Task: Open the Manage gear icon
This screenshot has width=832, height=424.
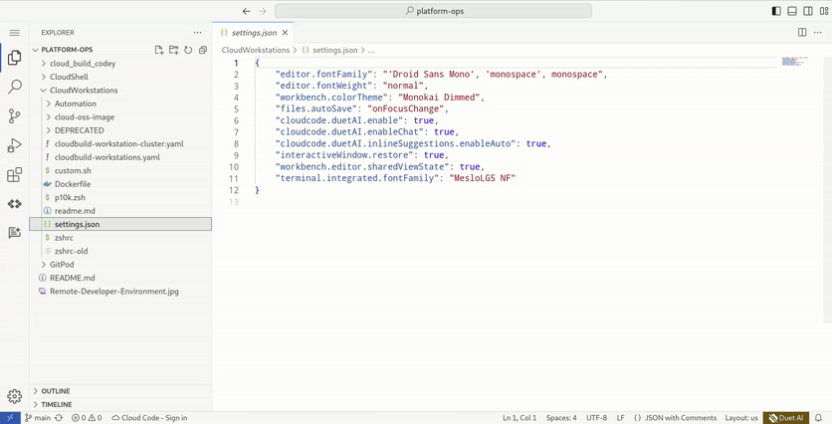Action: tap(14, 396)
